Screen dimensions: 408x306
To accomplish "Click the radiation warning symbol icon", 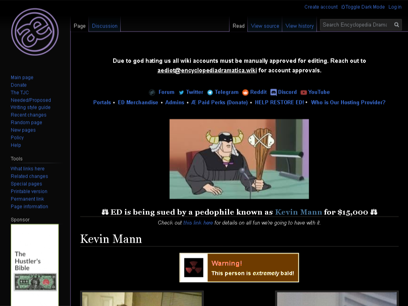I will point(194,267).
